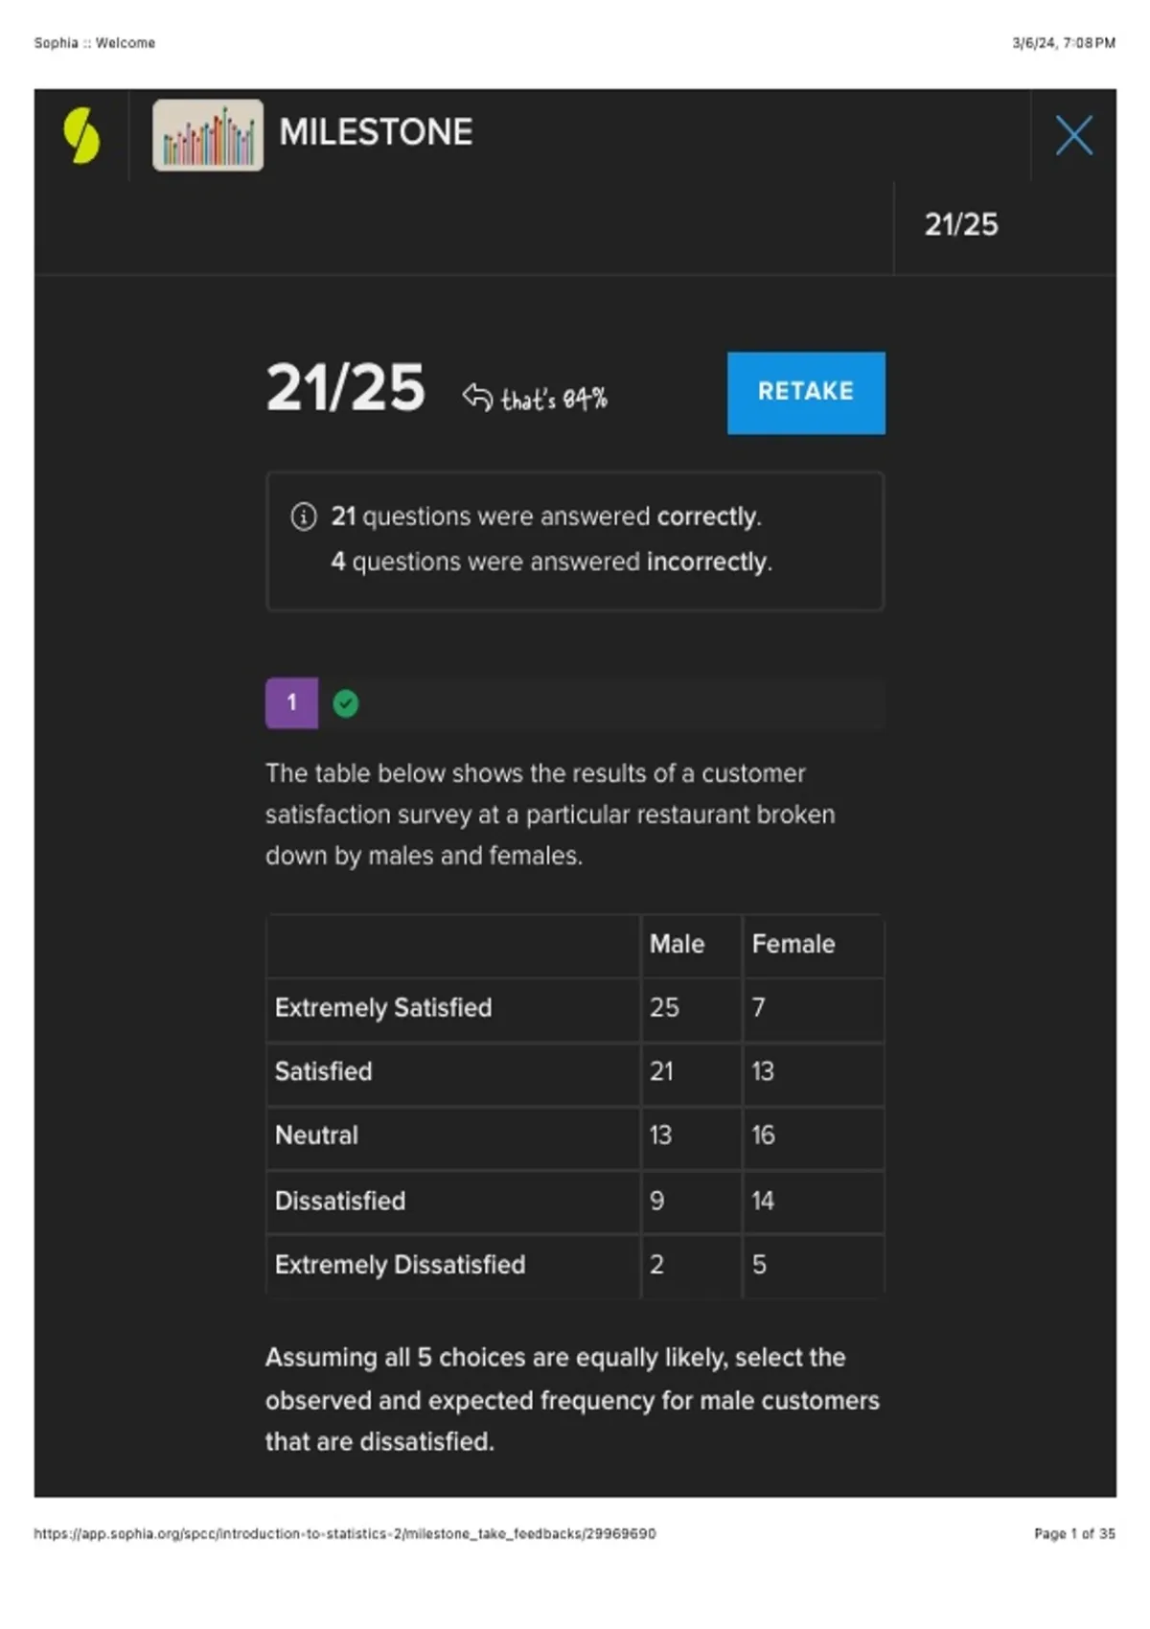The image size is (1150, 1629).
Task: Click the MILESTONE heading title
Action: [x=376, y=132]
